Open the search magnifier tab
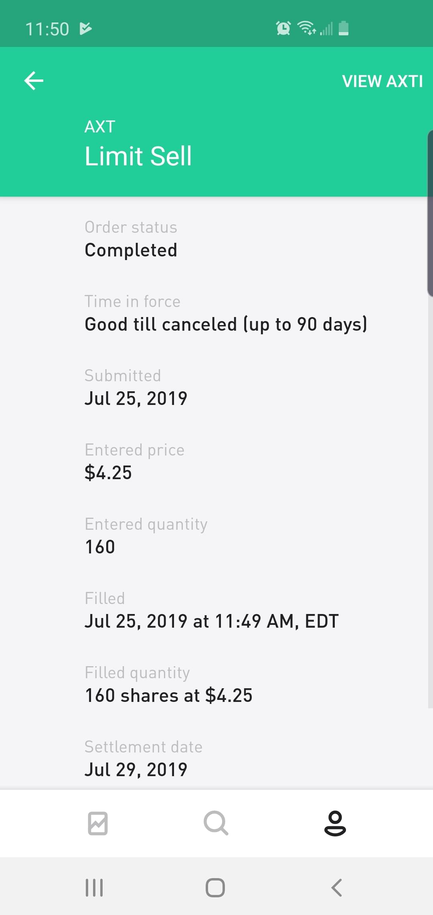433x915 pixels. tap(216, 823)
